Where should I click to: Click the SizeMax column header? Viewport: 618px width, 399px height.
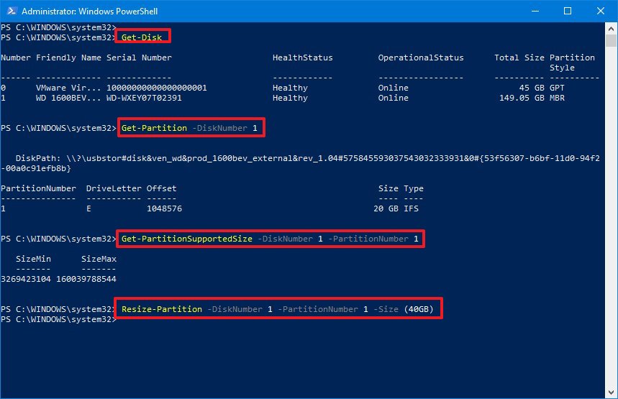(99, 259)
